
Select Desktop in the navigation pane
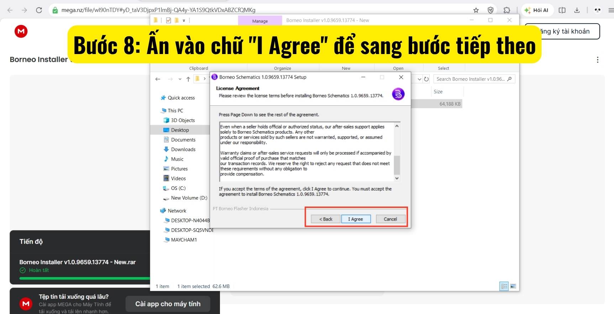(180, 130)
